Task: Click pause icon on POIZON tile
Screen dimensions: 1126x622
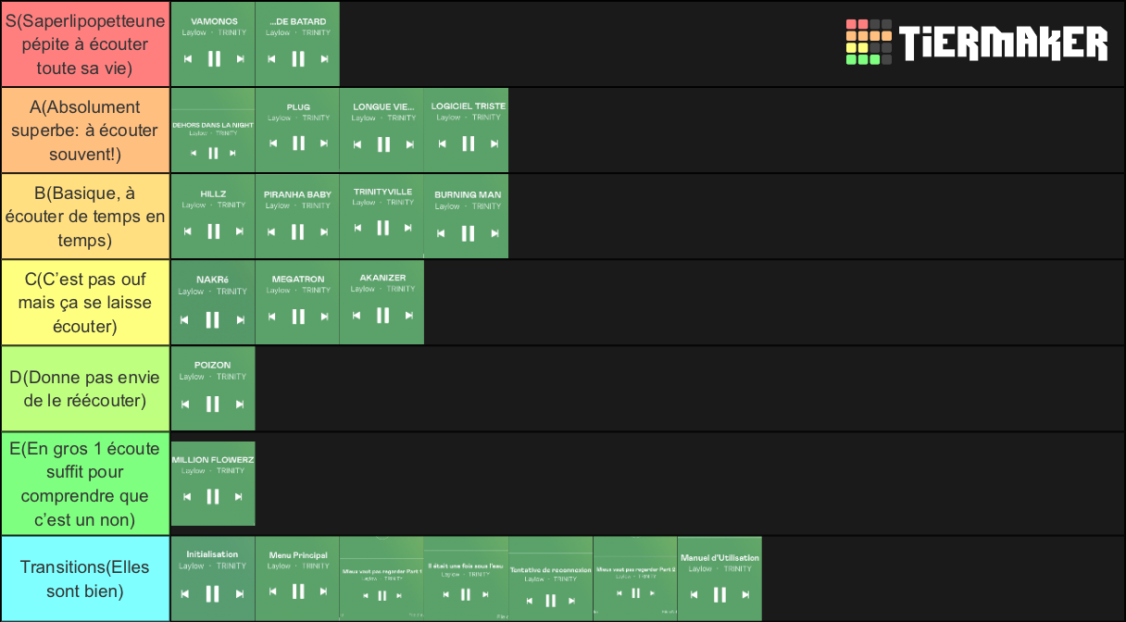Action: pos(212,404)
